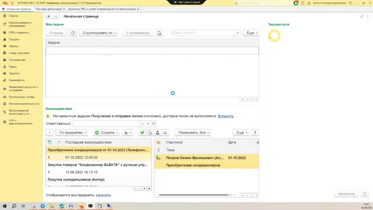
Task: Open the Сгруппировать по dropdown
Action: [98, 33]
